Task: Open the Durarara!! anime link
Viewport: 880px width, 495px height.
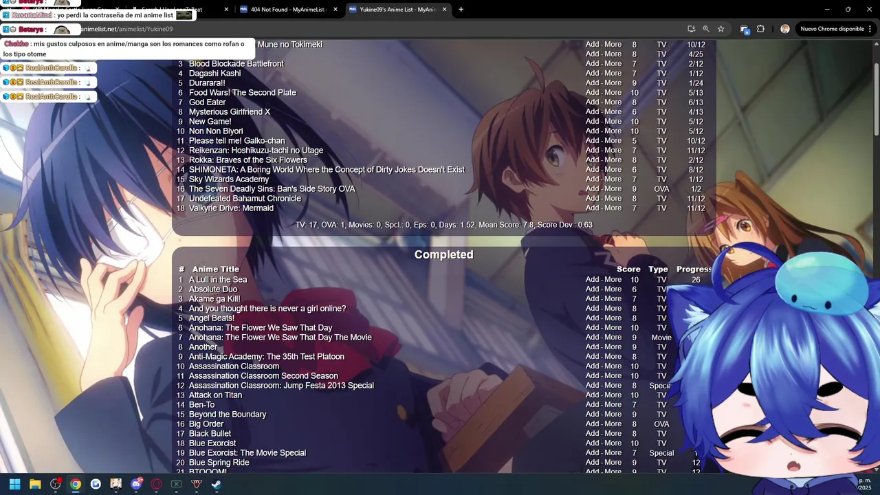Action: click(x=207, y=83)
